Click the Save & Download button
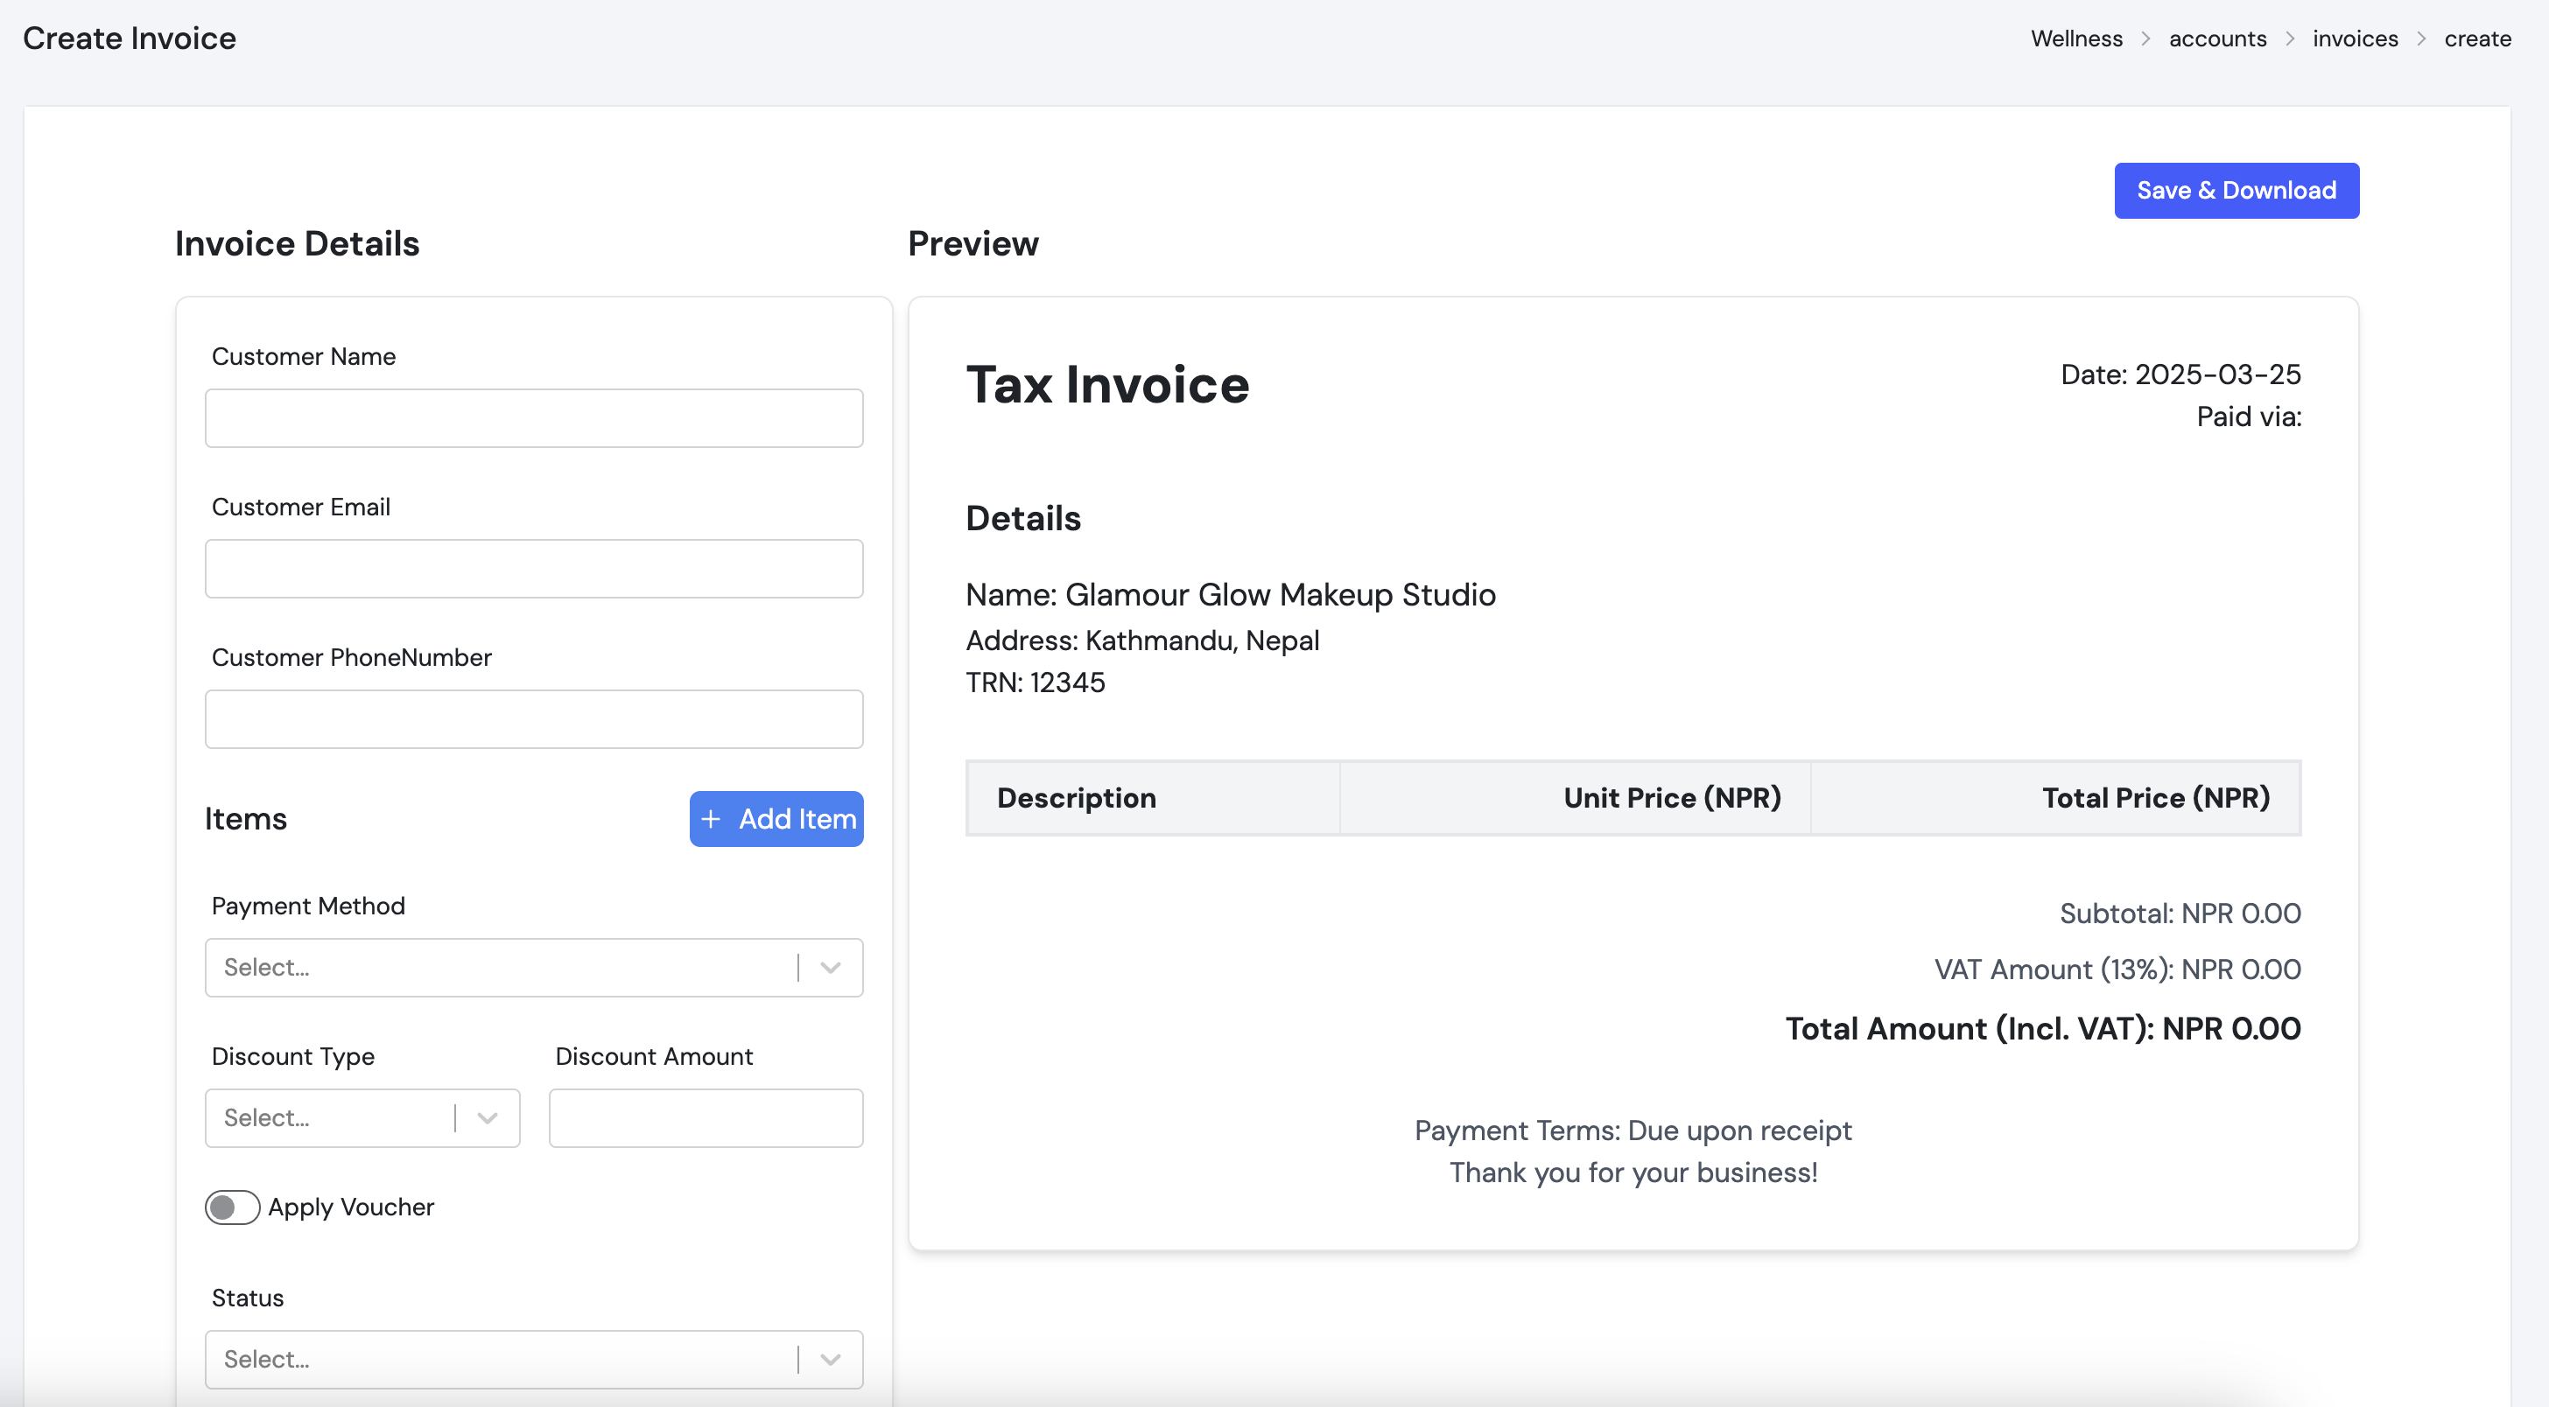 tap(2236, 190)
